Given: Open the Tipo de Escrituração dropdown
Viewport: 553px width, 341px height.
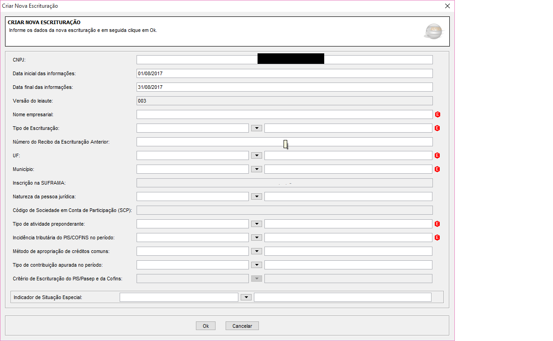Looking at the screenshot, I should (257, 128).
